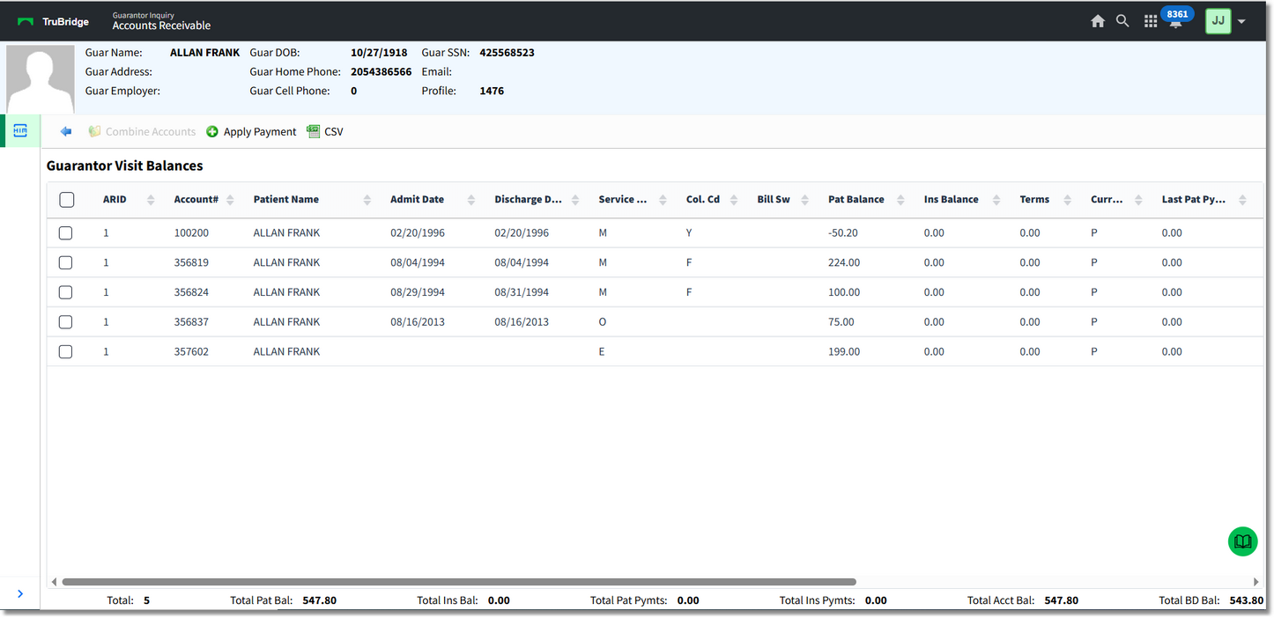This screenshot has width=1274, height=618.
Task: Click the 75.00 patient balance cell
Action: 841,322
